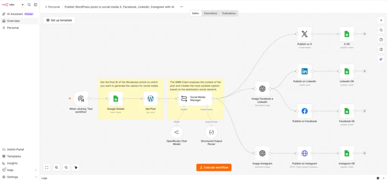Select the 'When clicking Test workflow' trigger node
Screen dimensions: 387x181
(x=81, y=99)
